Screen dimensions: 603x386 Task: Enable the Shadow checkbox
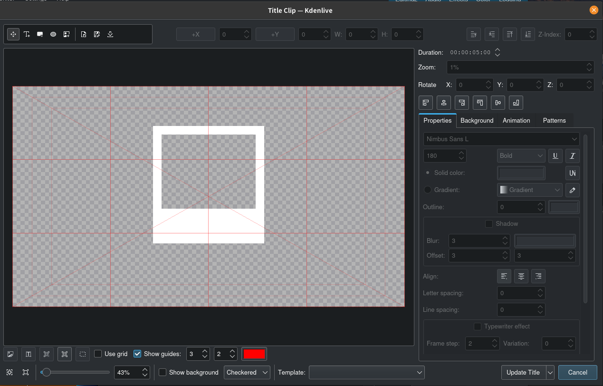pyautogui.click(x=489, y=223)
